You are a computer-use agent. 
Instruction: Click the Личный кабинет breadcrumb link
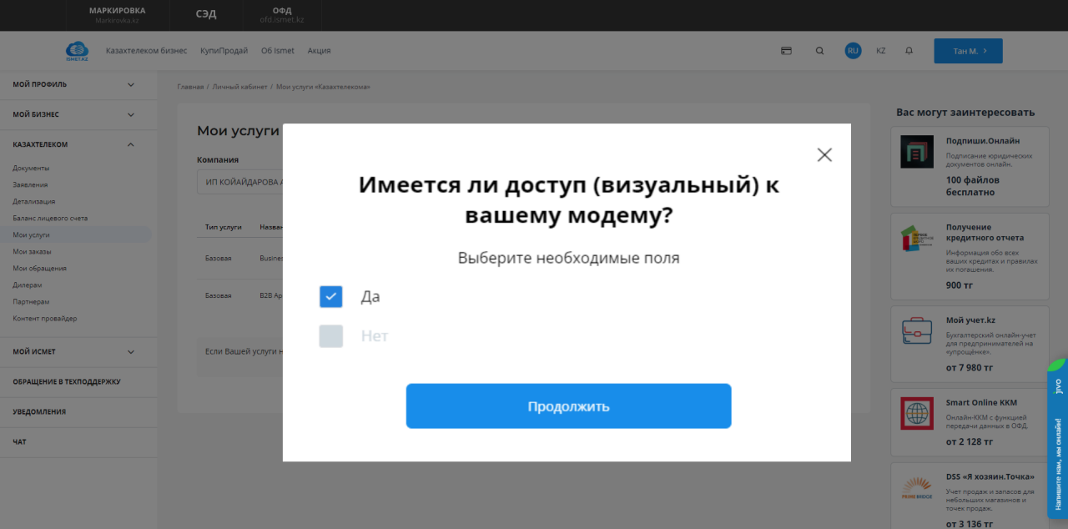pyautogui.click(x=239, y=87)
